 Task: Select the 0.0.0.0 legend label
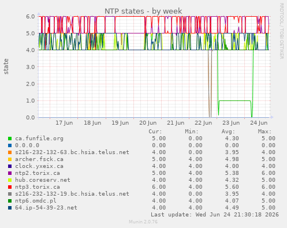click(x=27, y=145)
